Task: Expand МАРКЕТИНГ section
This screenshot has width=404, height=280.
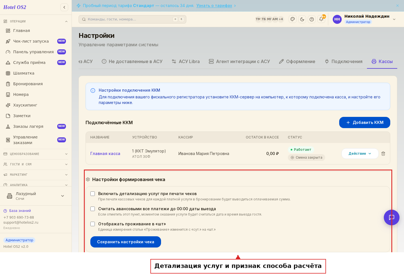Action: point(36,175)
